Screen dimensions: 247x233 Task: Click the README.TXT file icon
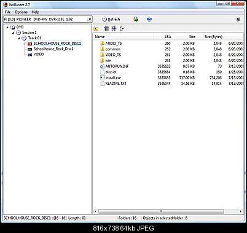[x=102, y=84]
